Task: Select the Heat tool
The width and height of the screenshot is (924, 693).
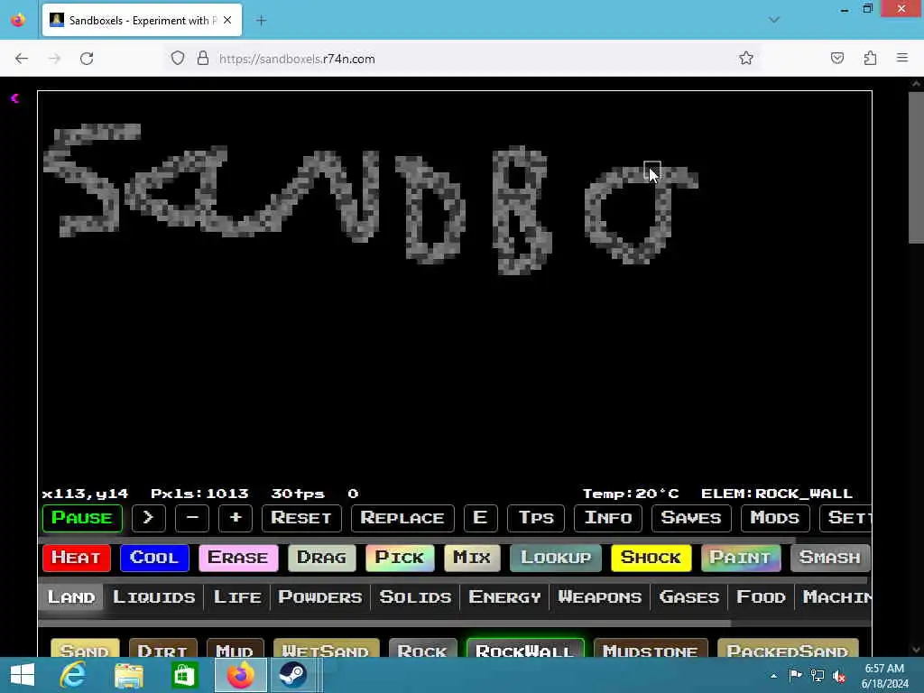Action: [77, 558]
